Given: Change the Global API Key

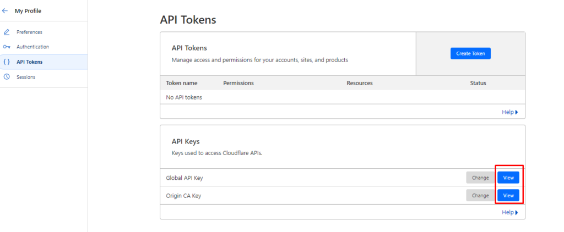Looking at the screenshot, I should pyautogui.click(x=480, y=178).
